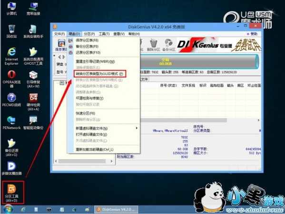Open the 文件(F) menu

click(59, 34)
